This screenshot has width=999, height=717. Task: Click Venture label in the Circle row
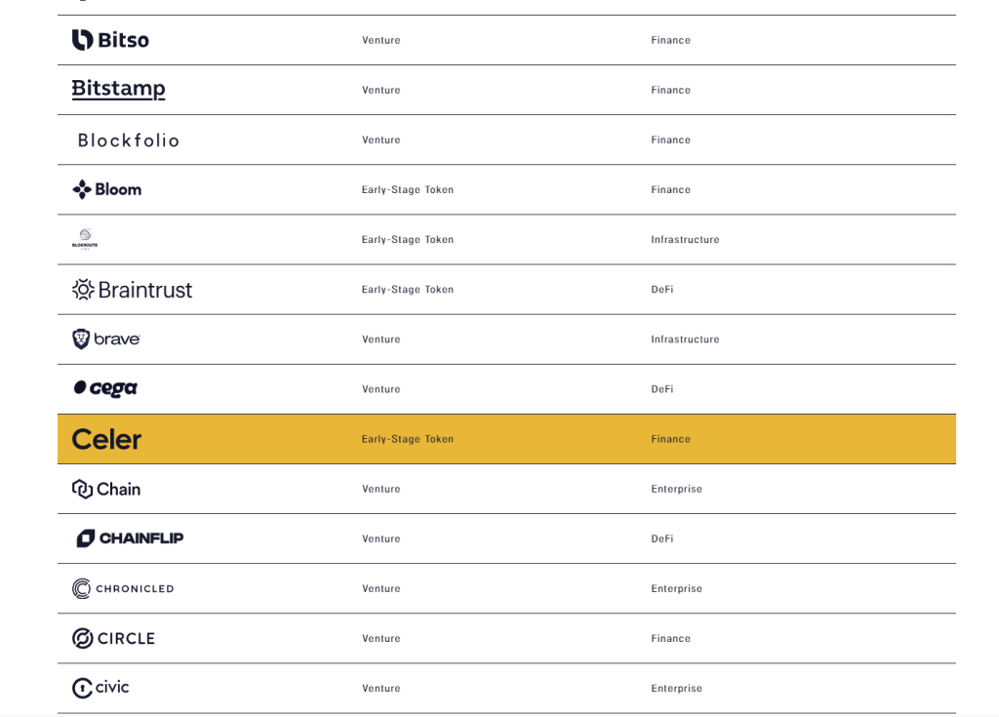[x=380, y=638]
